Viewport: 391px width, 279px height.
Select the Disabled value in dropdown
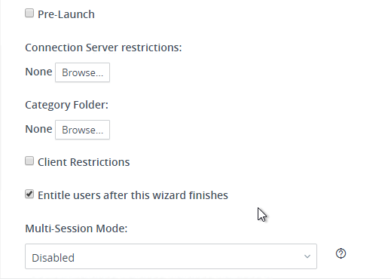(x=53, y=258)
